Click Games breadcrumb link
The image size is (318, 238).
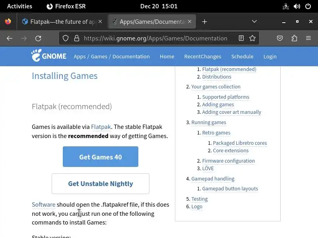coord(99,56)
